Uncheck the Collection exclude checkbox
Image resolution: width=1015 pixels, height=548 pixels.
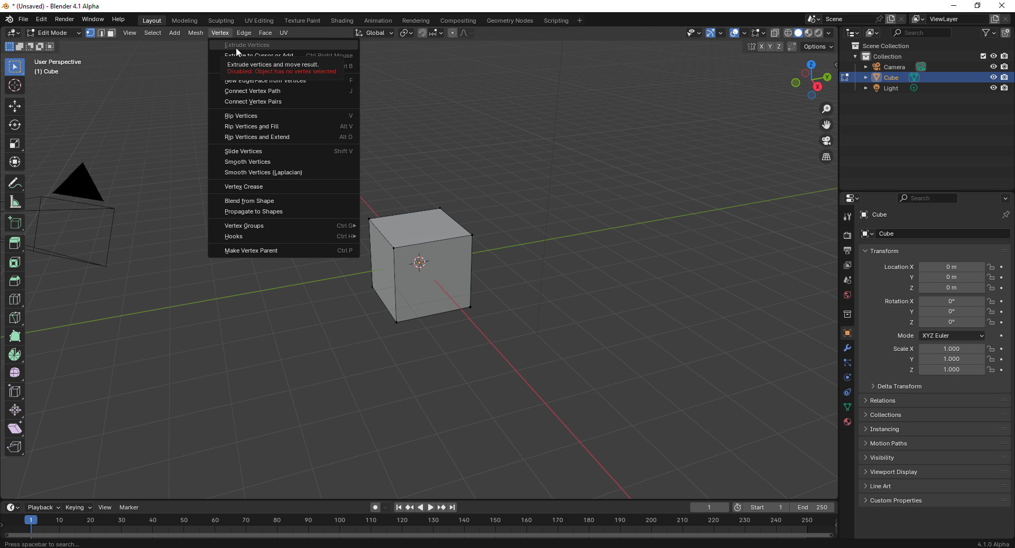[983, 56]
